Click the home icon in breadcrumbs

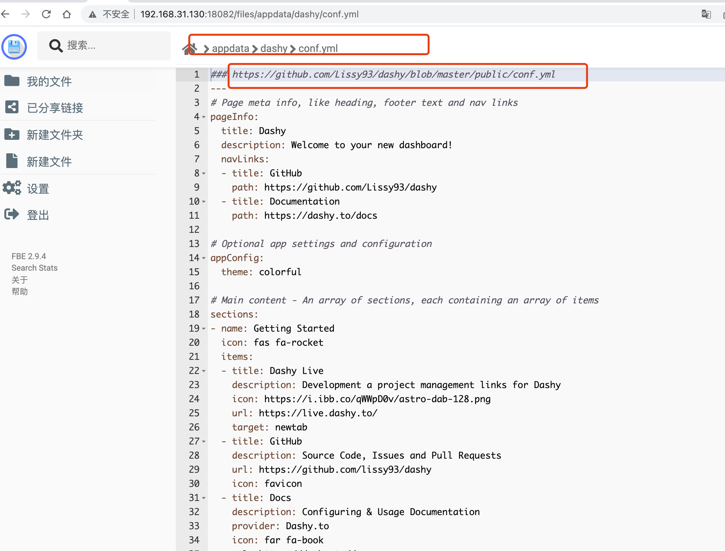click(189, 48)
